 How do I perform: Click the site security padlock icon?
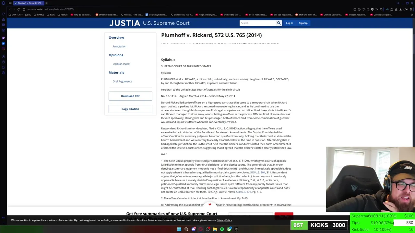pyautogui.click(x=25, y=9)
